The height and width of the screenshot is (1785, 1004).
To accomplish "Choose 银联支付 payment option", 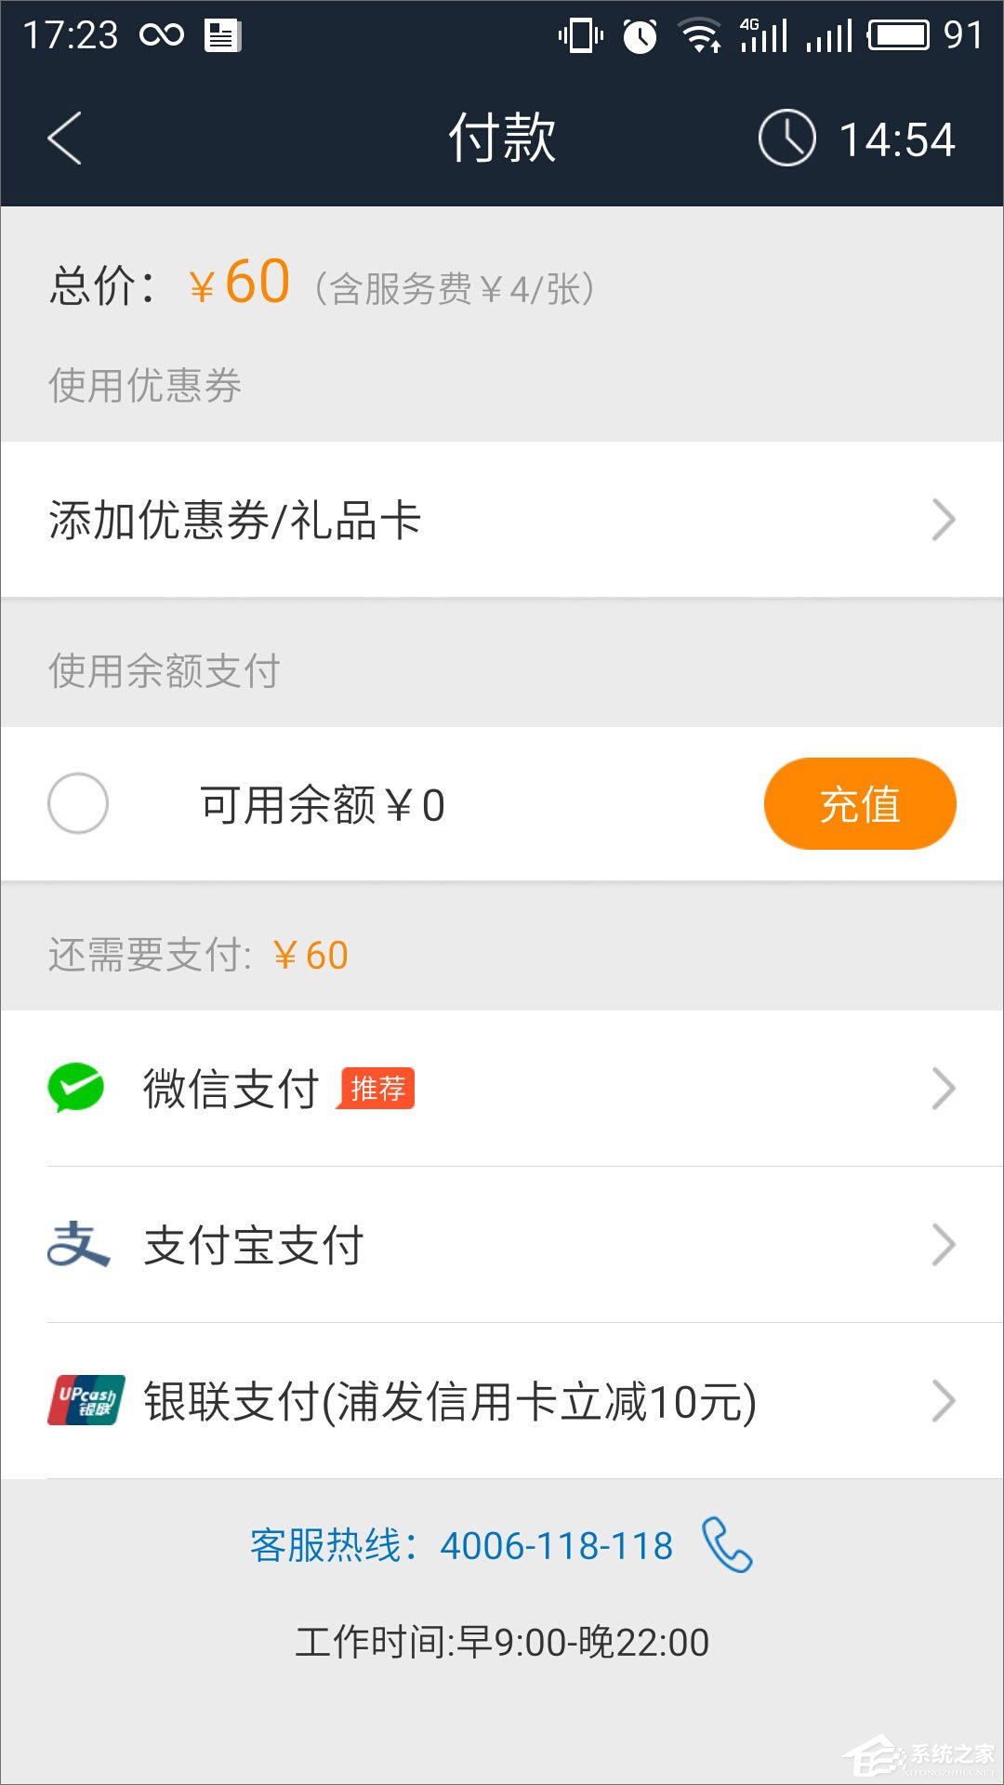I will coord(450,1401).
